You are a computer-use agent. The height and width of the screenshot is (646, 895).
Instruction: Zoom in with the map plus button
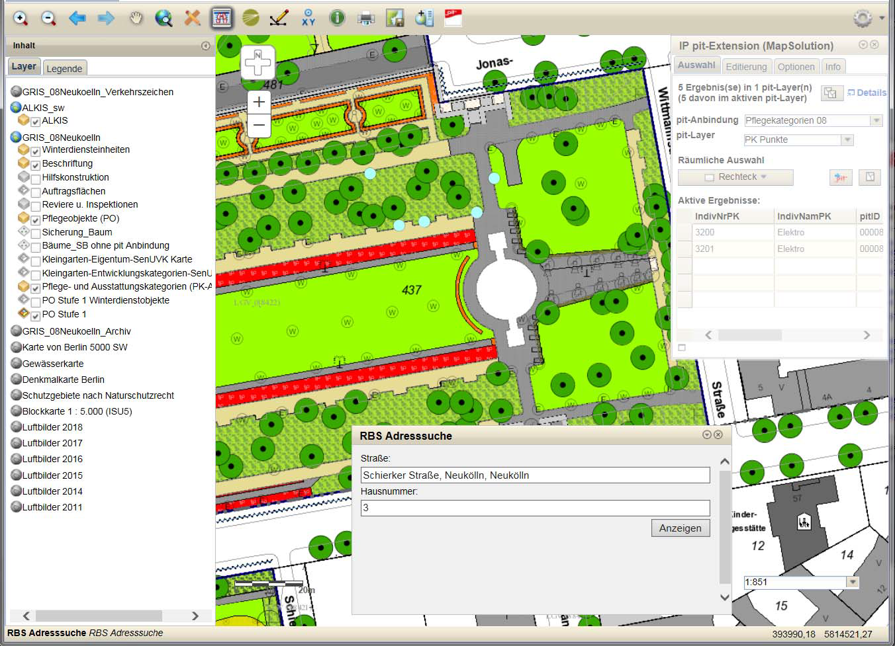(259, 102)
